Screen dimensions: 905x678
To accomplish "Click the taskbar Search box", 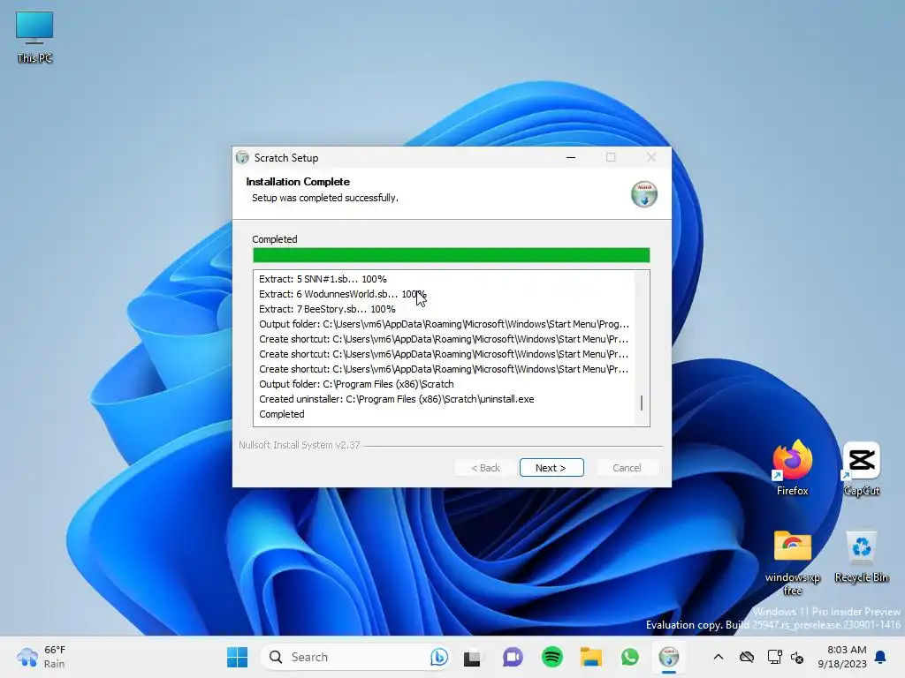I will click(x=355, y=657).
